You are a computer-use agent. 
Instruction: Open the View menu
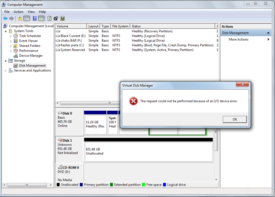click(x=31, y=12)
